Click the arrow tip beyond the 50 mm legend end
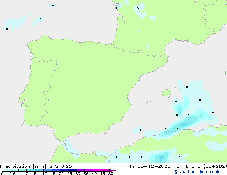The width and height of the screenshot is (227, 175). (x=113, y=170)
